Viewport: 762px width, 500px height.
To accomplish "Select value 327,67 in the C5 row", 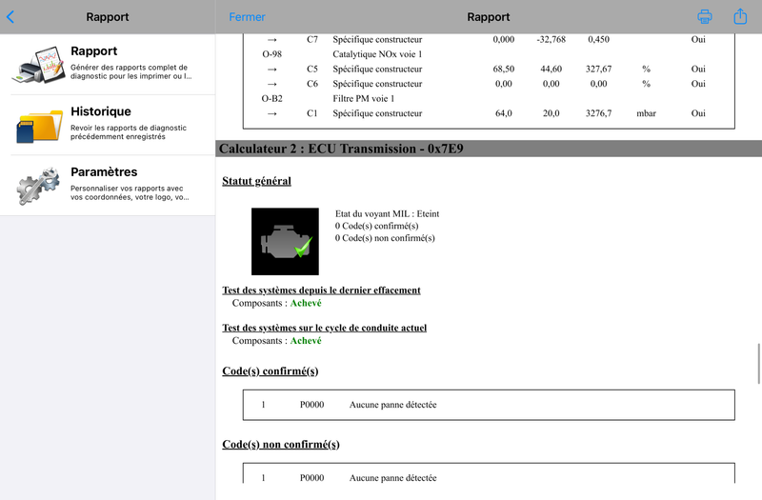I will [x=598, y=69].
